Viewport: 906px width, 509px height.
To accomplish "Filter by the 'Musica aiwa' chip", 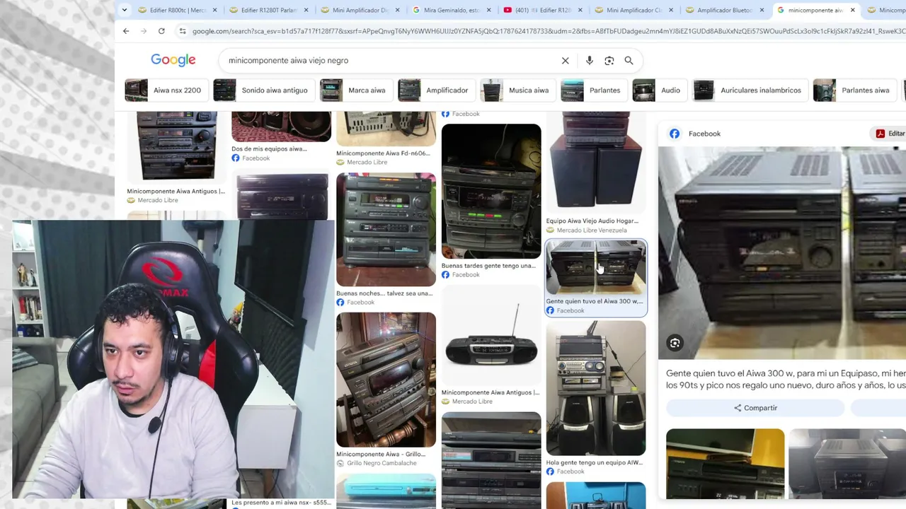I will (x=517, y=90).
